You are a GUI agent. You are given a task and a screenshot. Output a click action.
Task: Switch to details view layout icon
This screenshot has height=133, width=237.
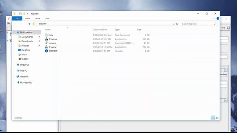click(x=213, y=118)
